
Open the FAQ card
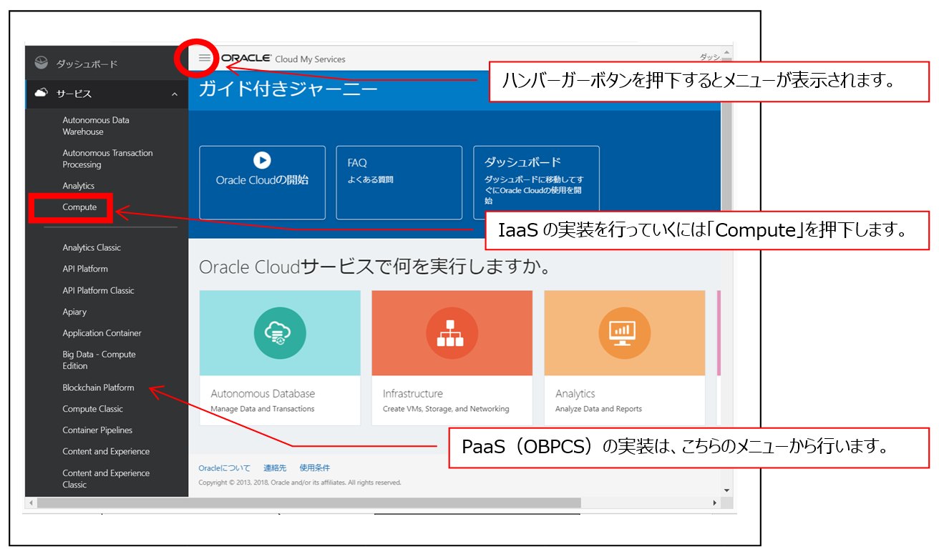click(399, 182)
